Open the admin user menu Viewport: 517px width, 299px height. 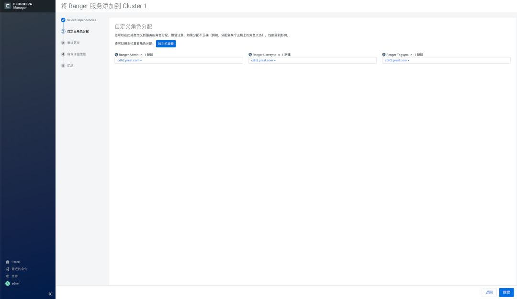point(16,284)
